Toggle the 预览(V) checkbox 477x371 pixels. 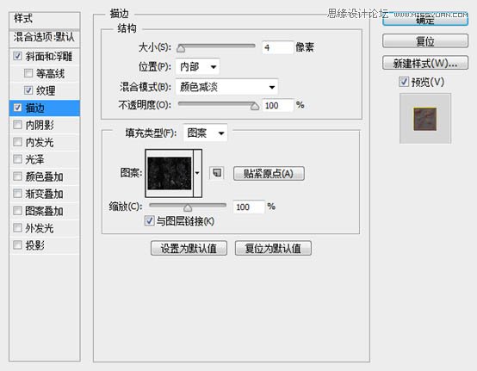(404, 82)
